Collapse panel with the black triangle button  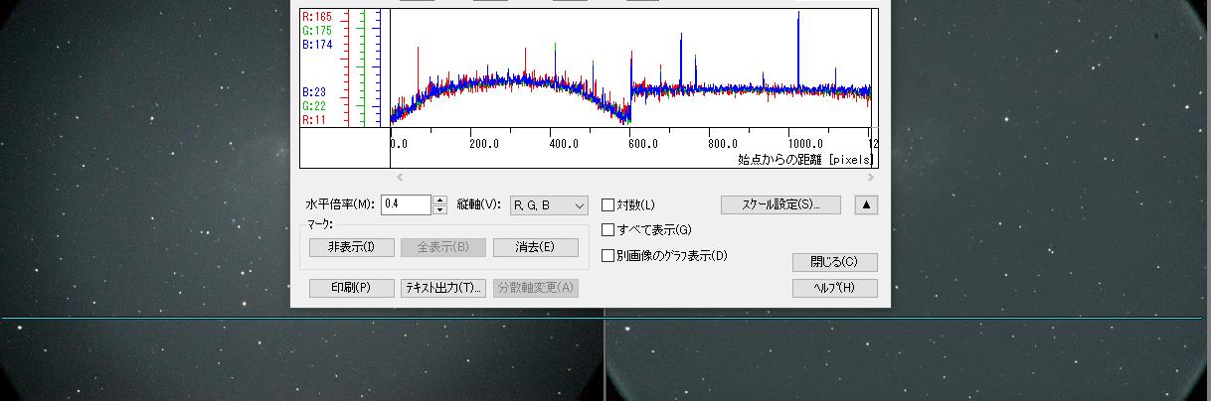[866, 205]
